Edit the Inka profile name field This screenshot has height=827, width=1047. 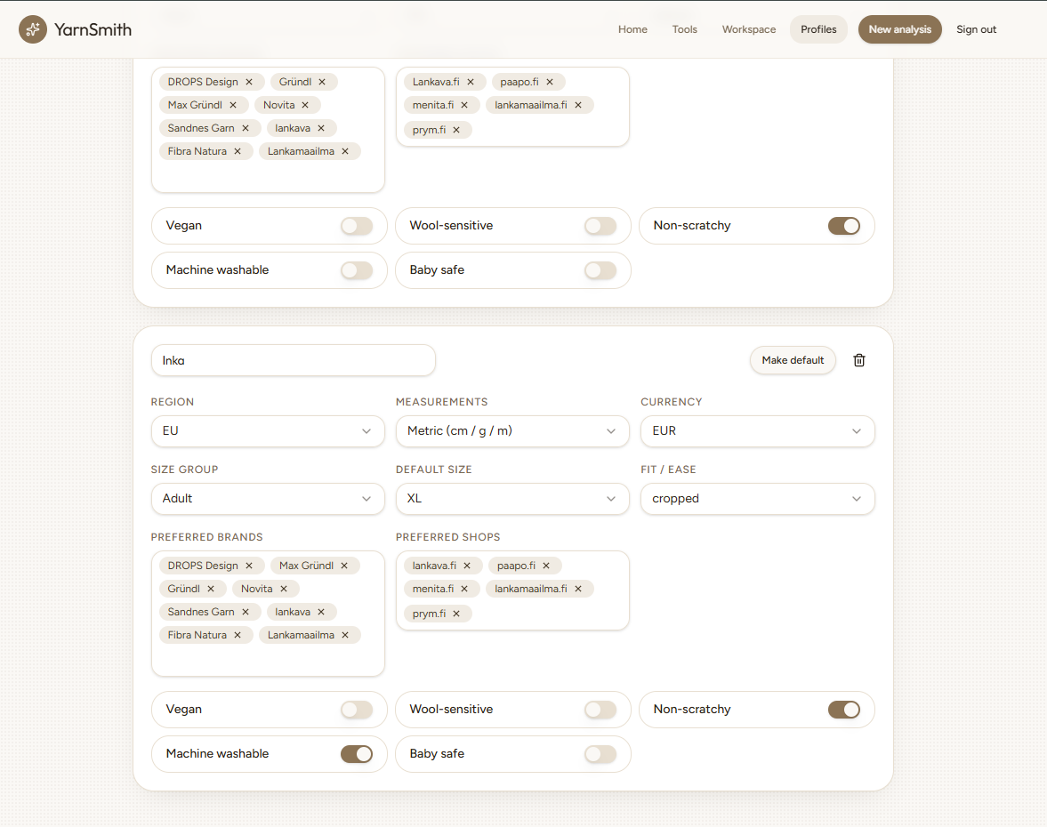[x=294, y=360]
